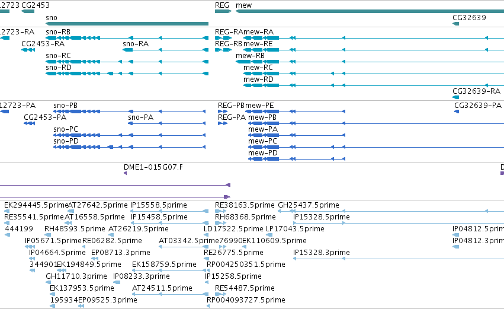Select protein REG-PB
This screenshot has width=504, height=309.
click(223, 112)
